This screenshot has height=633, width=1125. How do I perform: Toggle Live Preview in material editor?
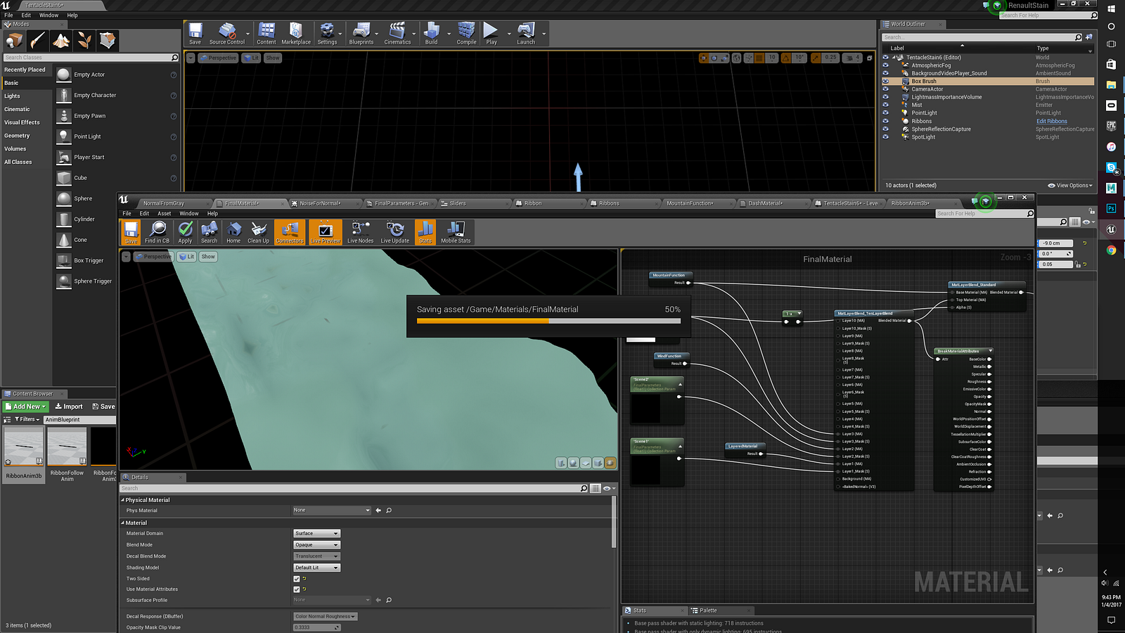pos(325,231)
